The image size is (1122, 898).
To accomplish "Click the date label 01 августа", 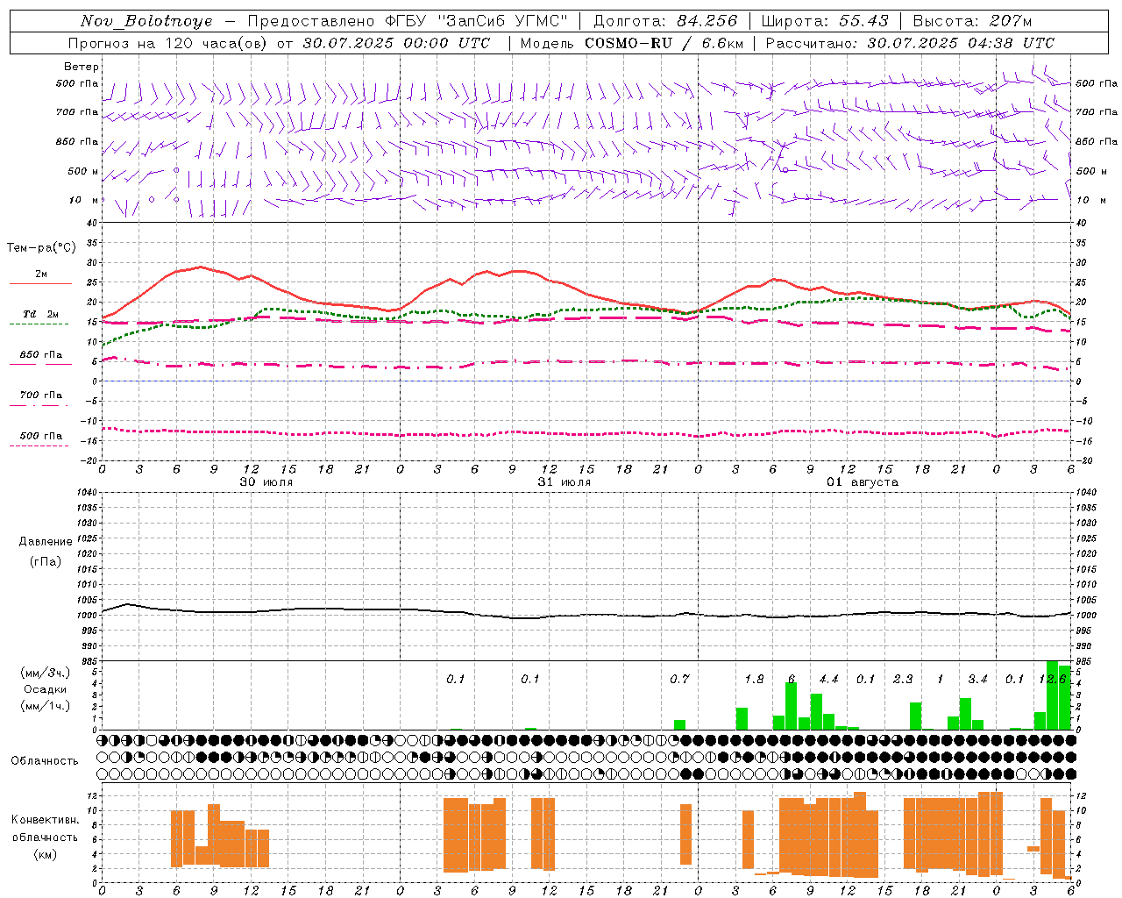I will 863,482.
